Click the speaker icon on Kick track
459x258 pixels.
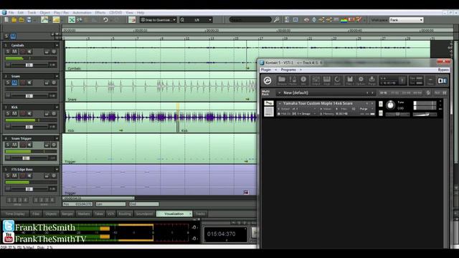point(29,113)
